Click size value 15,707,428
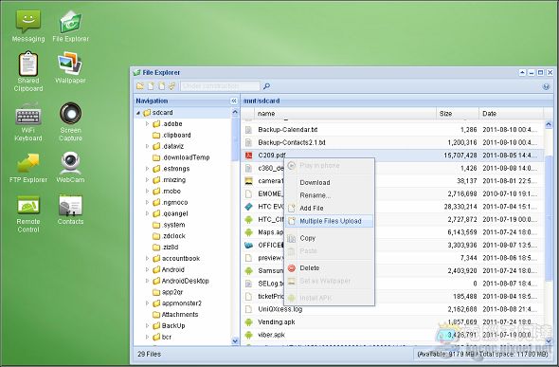 click(460, 156)
